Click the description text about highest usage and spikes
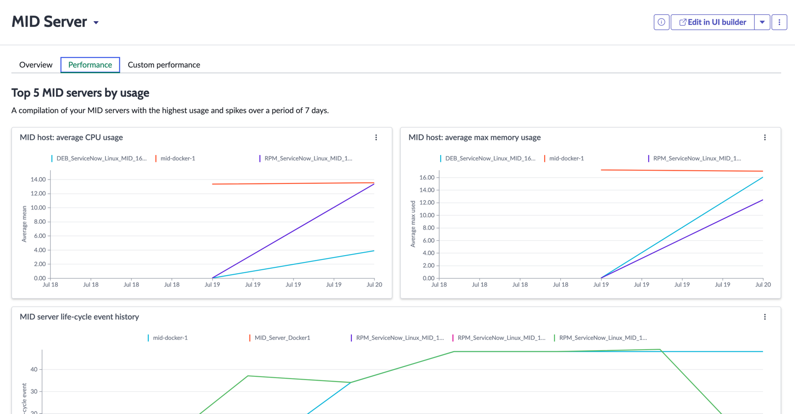 click(170, 110)
